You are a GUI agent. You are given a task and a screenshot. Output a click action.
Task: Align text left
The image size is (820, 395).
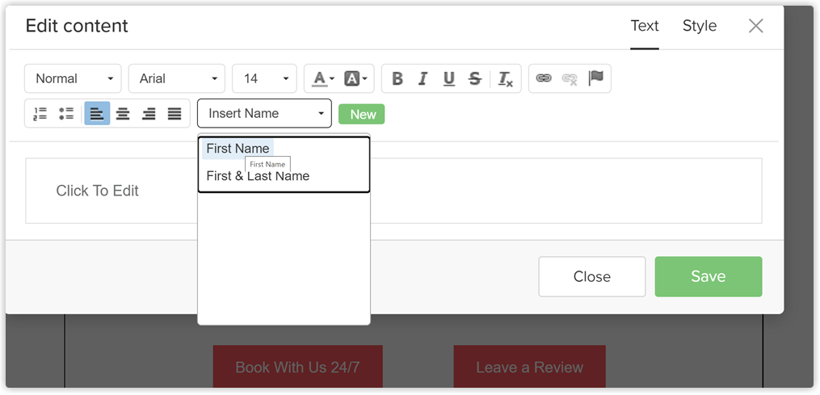(x=97, y=114)
